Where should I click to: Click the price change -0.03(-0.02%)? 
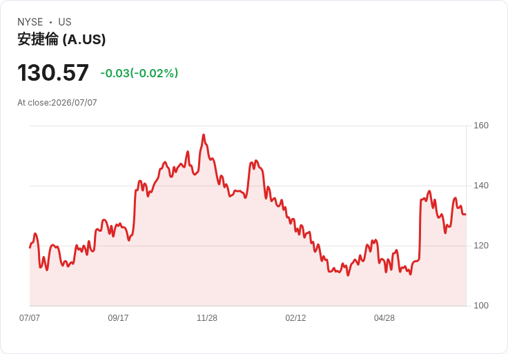(x=139, y=73)
